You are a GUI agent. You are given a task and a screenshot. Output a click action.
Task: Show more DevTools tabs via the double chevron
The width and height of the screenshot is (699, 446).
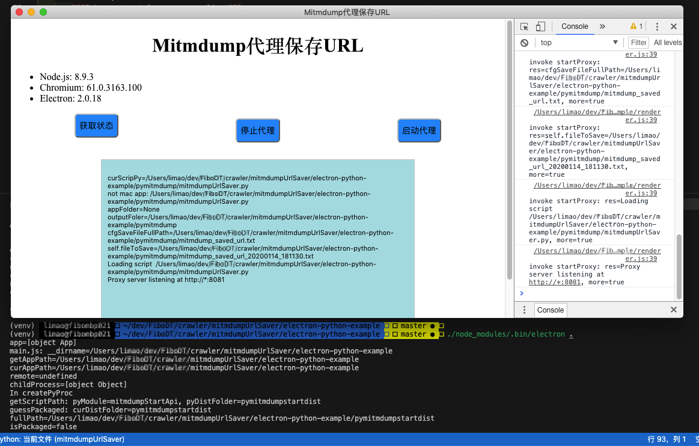pyautogui.click(x=602, y=26)
